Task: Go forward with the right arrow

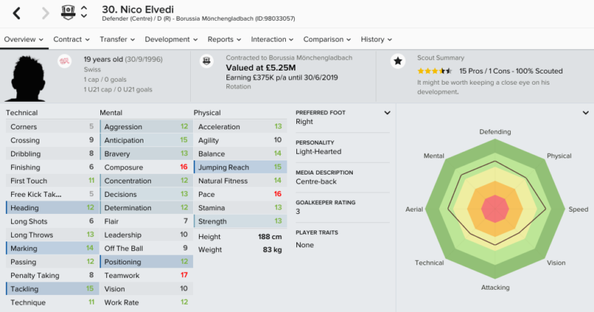Action: [x=45, y=13]
